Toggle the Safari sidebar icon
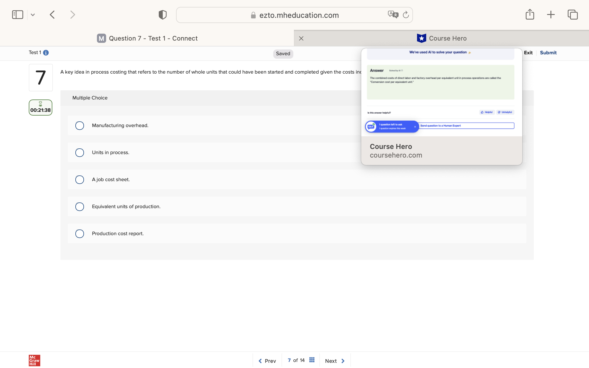The width and height of the screenshot is (589, 368). point(18,15)
